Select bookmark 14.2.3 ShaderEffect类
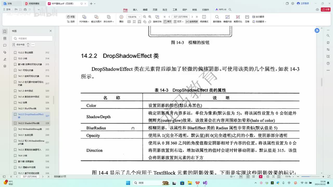This screenshot has width=333, height=187. [x=31, y=123]
